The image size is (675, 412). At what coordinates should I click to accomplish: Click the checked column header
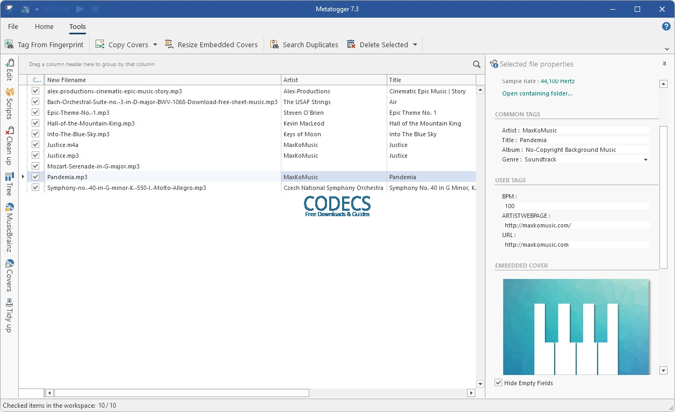click(x=36, y=80)
